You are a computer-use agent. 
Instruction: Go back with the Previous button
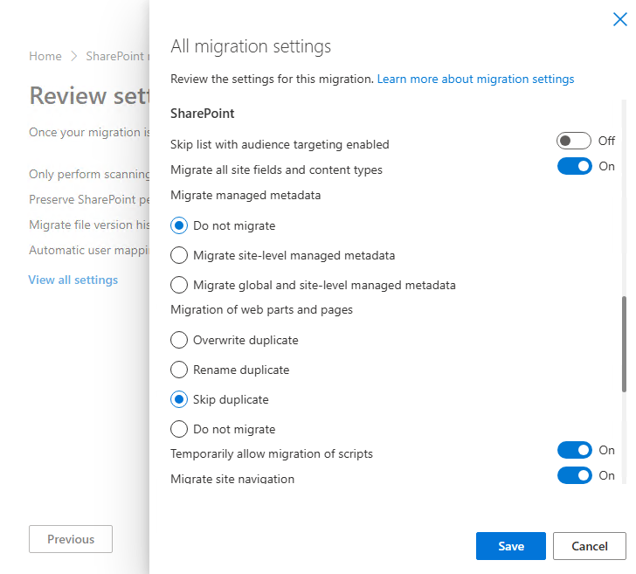(71, 539)
